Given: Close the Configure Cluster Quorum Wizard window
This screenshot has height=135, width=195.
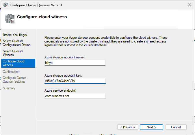Looking at the screenshot, I should (189, 5).
